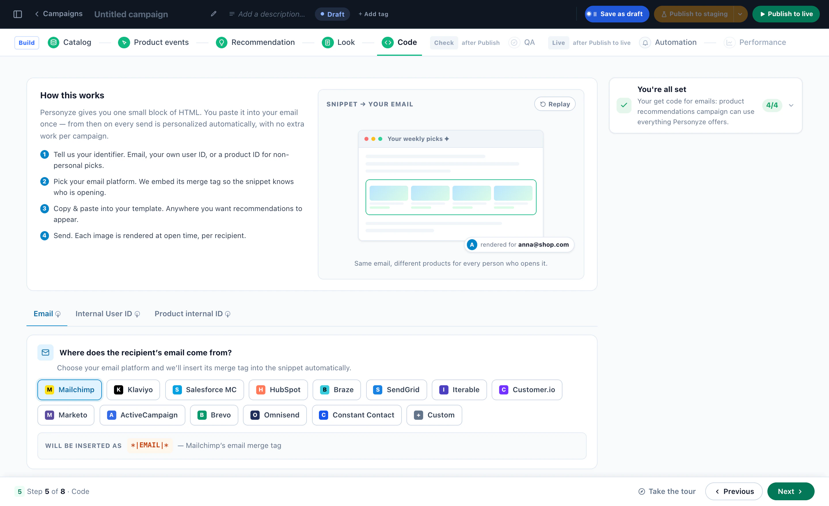Click the Product events step icon
829x506 pixels.
click(x=124, y=42)
